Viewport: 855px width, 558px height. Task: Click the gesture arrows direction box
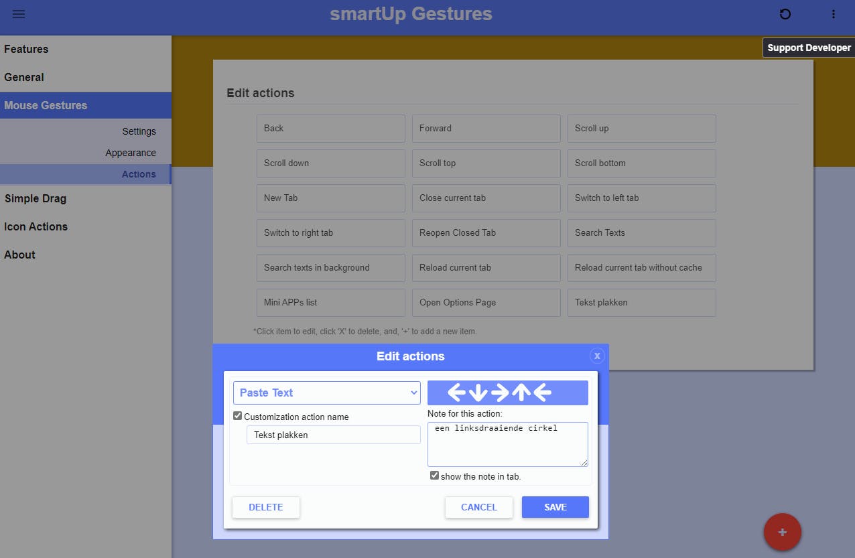(x=508, y=393)
